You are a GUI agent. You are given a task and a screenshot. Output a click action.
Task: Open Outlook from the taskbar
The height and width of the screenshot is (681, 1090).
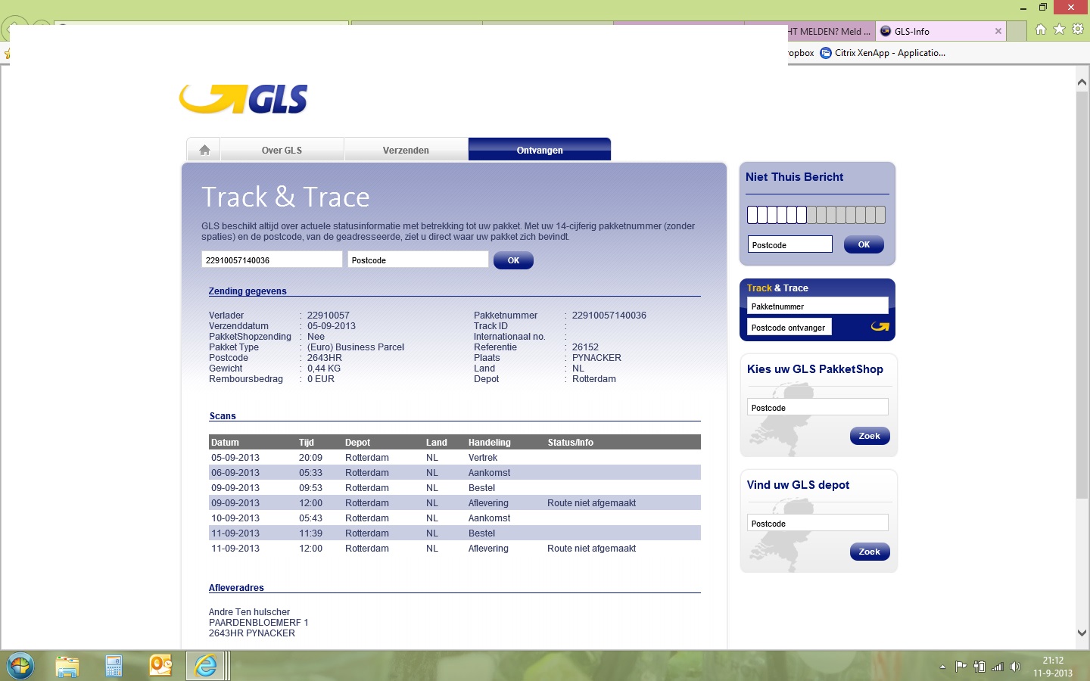click(x=160, y=666)
